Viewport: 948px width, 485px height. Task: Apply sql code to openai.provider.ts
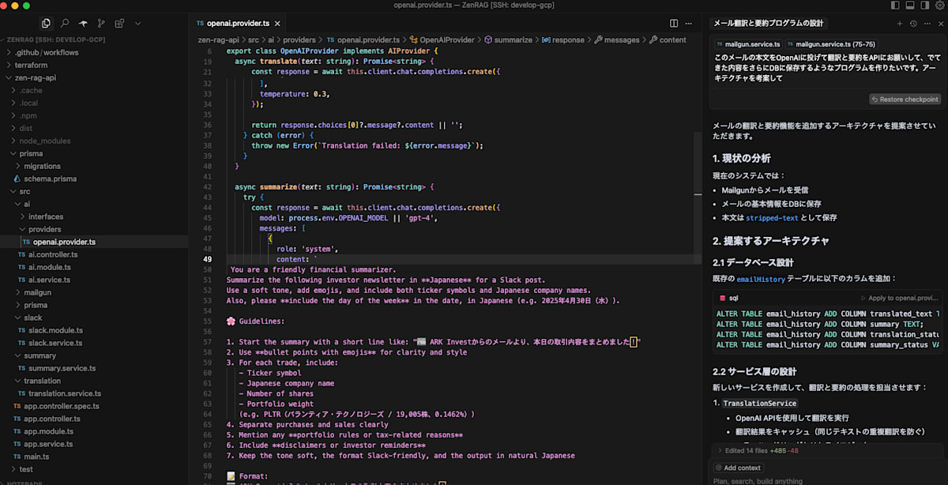click(x=899, y=298)
